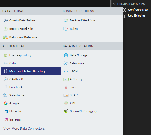Choose Instagram authentication entry
Image resolution: width=151 pixels, height=135 pixels.
click(x=16, y=119)
